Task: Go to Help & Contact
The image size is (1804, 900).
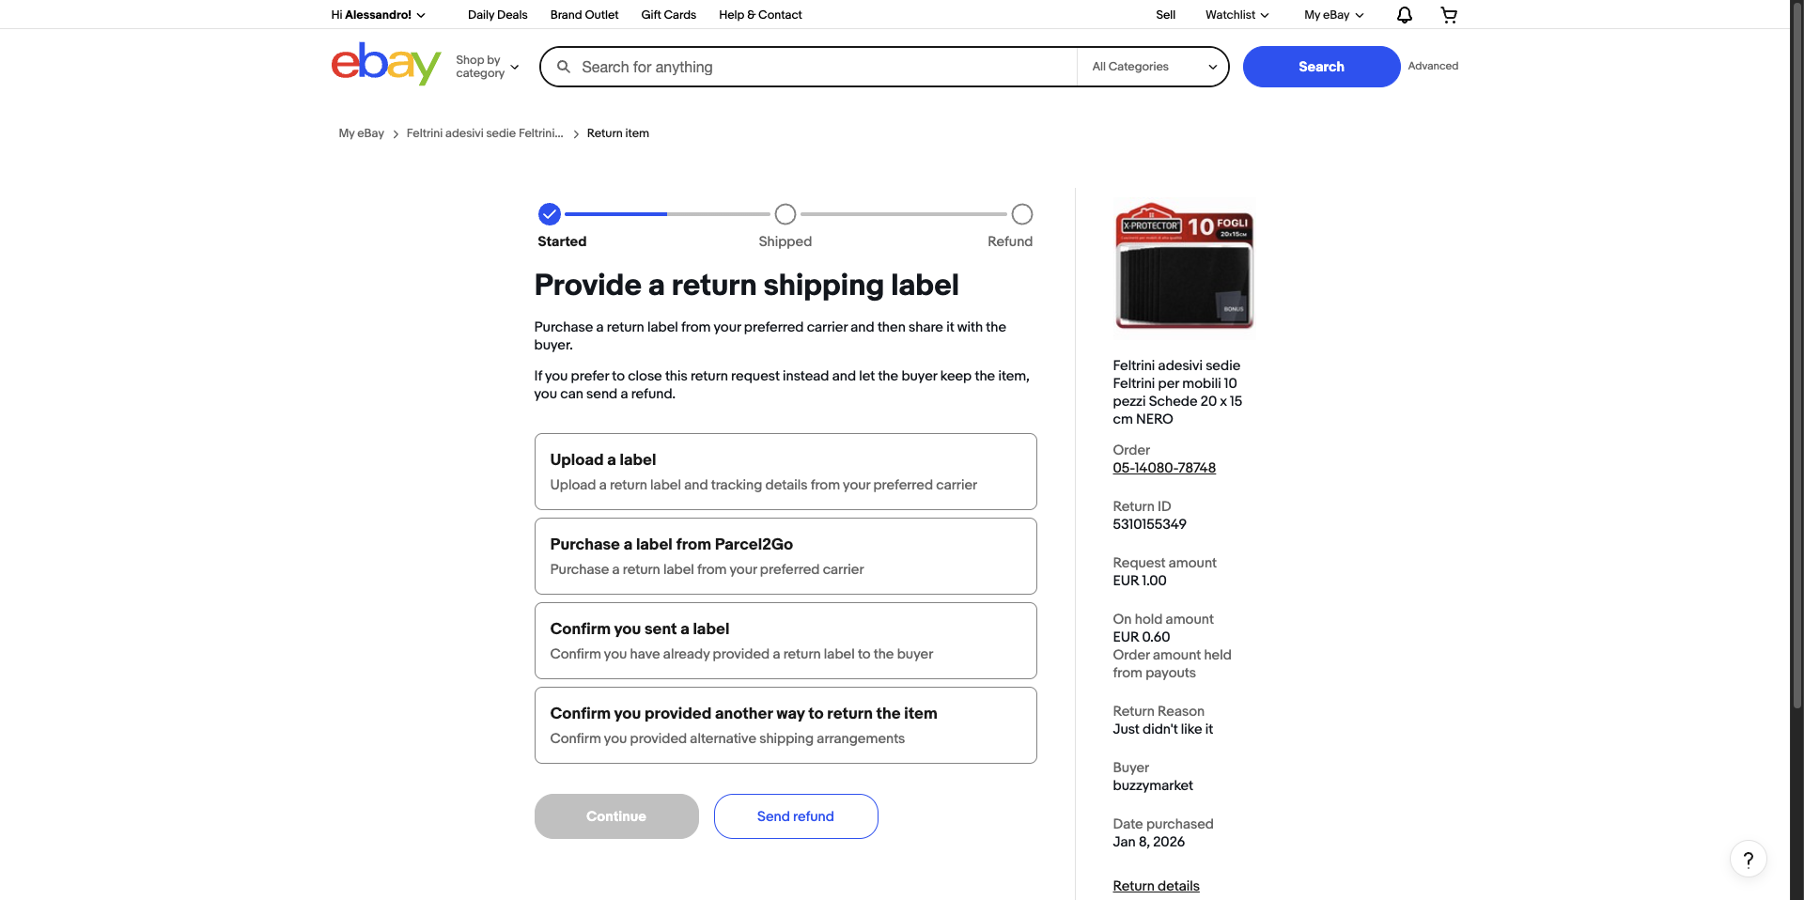Action: (760, 15)
